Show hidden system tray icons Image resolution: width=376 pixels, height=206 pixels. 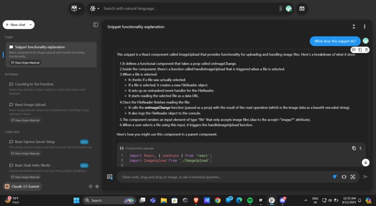click(306, 200)
